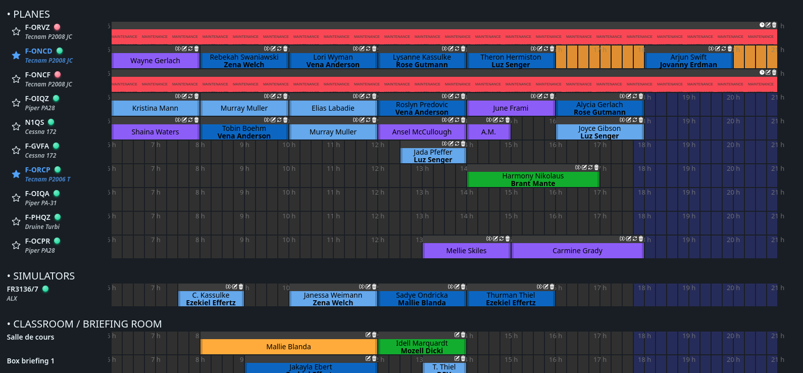
Task: Click the repeat icon on Rebekah Swaniawski's booking
Action: pyautogui.click(x=279, y=49)
